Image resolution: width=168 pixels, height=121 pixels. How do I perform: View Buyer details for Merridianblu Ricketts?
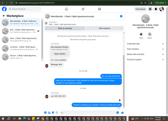[x=60, y=54]
